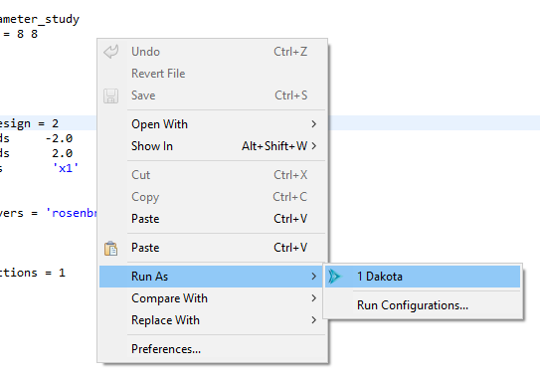Select the Paste entry without an icon
This screenshot has height=381, width=540.
coord(212,219)
